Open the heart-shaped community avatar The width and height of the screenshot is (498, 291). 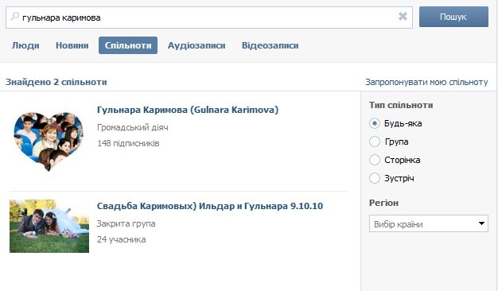49,142
